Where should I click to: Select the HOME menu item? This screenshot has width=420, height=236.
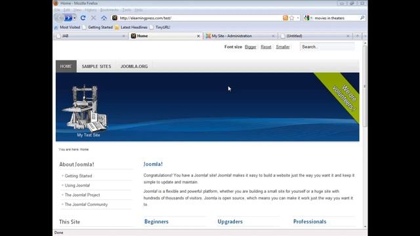tap(66, 66)
